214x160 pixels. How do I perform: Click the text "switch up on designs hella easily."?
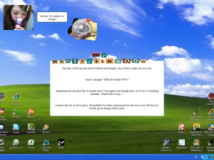pos(107,108)
